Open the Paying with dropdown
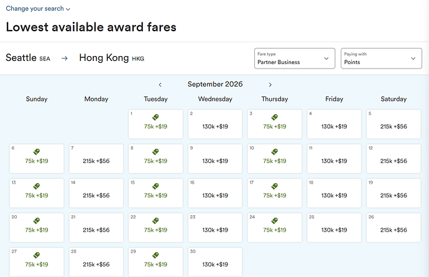The height and width of the screenshot is (277, 429). tap(381, 59)
